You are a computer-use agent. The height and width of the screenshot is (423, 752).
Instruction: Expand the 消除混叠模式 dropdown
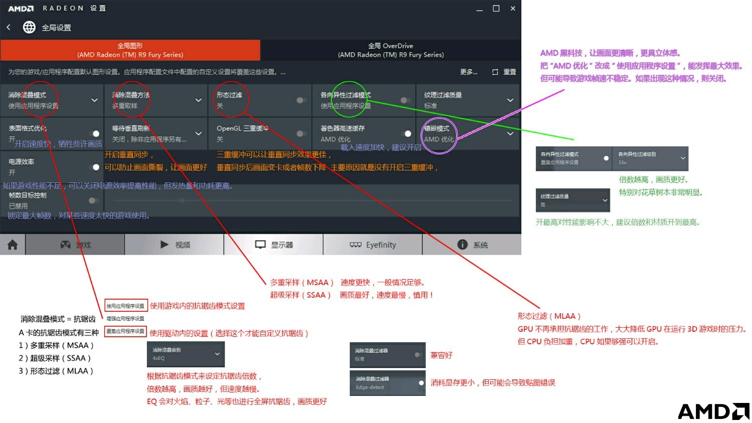(94, 100)
